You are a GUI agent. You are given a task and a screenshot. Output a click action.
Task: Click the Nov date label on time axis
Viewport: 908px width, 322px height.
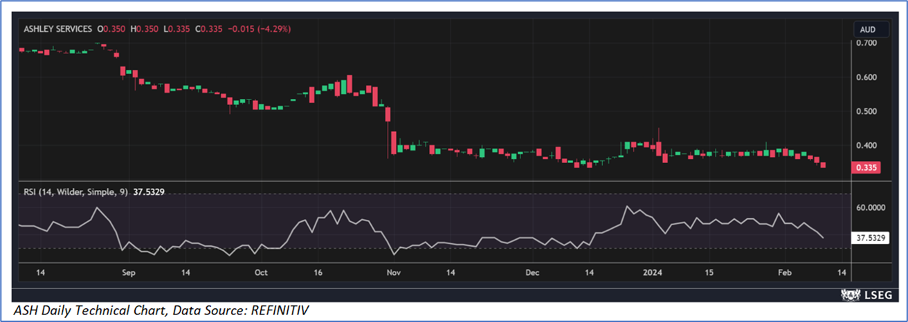tap(393, 273)
